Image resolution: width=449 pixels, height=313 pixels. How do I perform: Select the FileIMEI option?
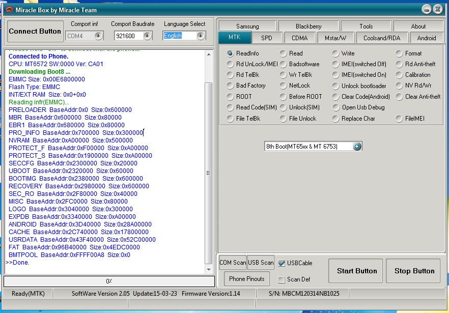(x=399, y=119)
